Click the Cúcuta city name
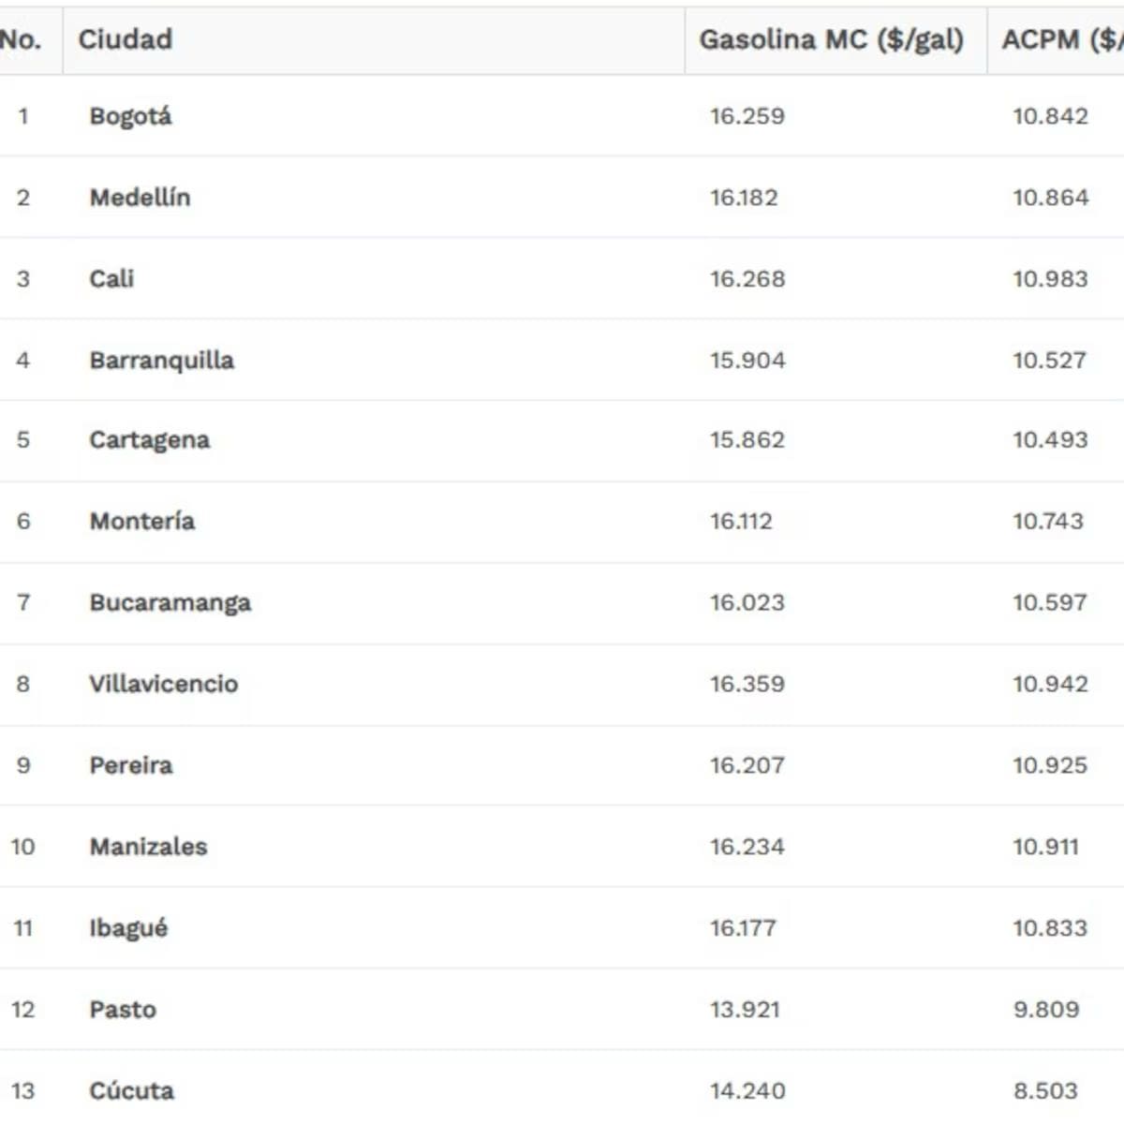This screenshot has height=1124, width=1124. tap(131, 1091)
